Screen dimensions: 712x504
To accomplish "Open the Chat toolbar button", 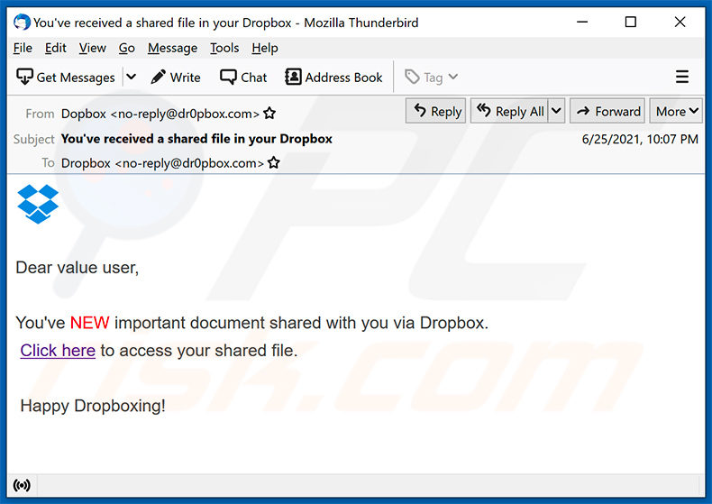I will (243, 78).
